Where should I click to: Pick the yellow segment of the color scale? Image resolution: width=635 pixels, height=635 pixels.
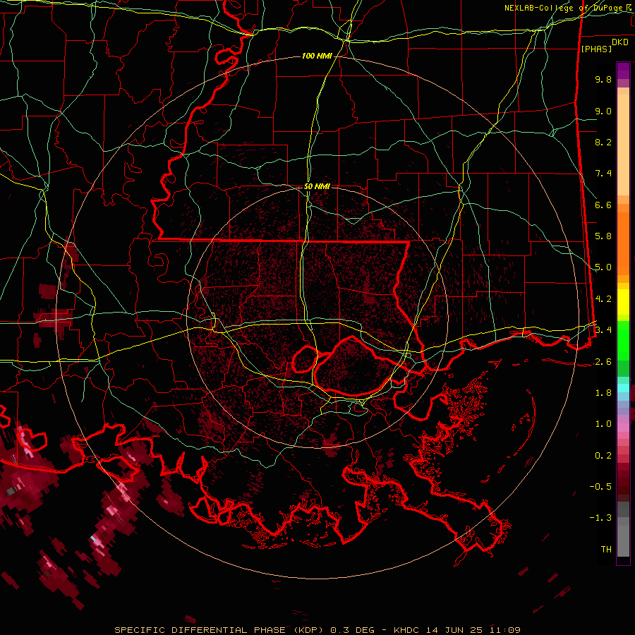623,302
